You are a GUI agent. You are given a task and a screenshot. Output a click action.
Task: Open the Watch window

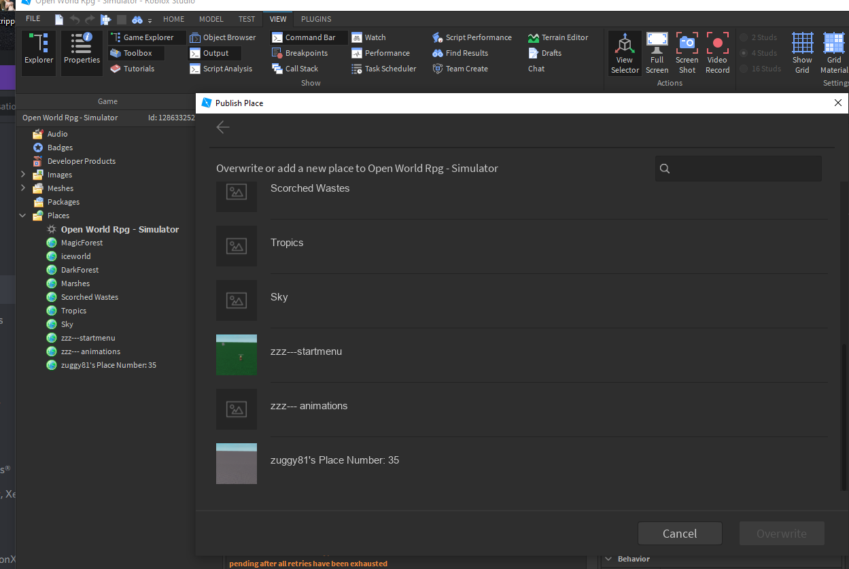click(x=368, y=37)
